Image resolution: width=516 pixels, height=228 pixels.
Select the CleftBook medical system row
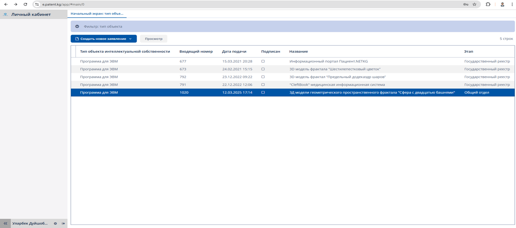tap(337, 85)
